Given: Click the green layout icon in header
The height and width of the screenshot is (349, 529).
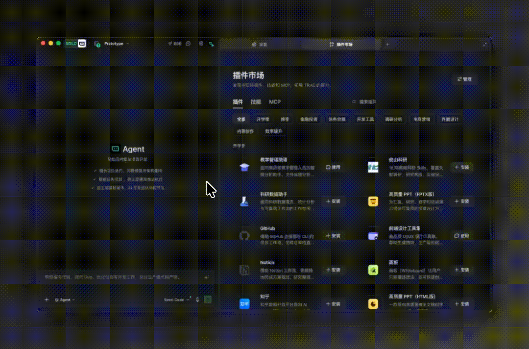Looking at the screenshot, I should click(x=211, y=44).
